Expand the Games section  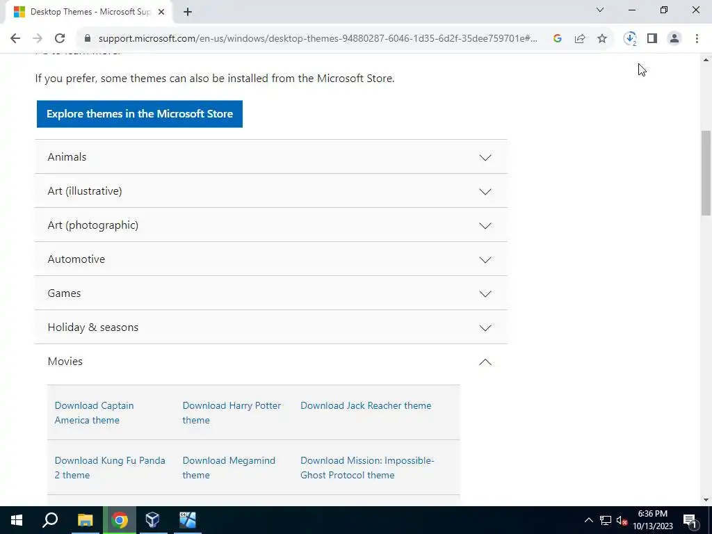271,293
